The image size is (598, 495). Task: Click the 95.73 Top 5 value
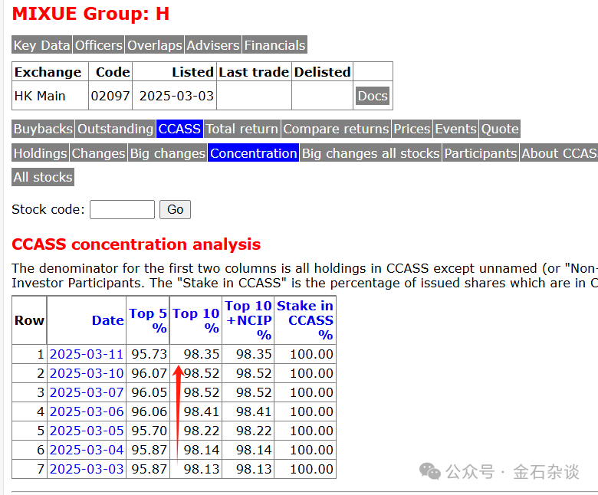(149, 354)
